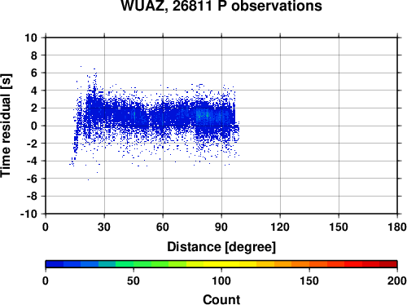Click the y-axis tick label -4
Screen dimensions: 407x305
(x=32, y=161)
